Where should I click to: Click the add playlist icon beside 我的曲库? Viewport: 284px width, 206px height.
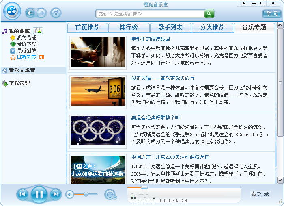point(38,31)
